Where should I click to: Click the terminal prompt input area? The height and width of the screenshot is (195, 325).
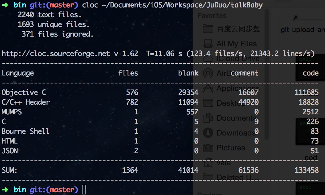[85, 189]
